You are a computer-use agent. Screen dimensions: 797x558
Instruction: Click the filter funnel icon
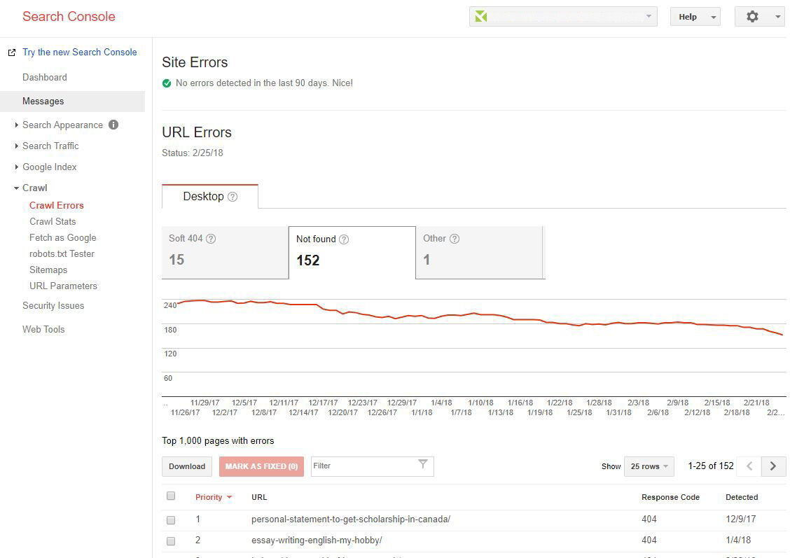point(422,463)
